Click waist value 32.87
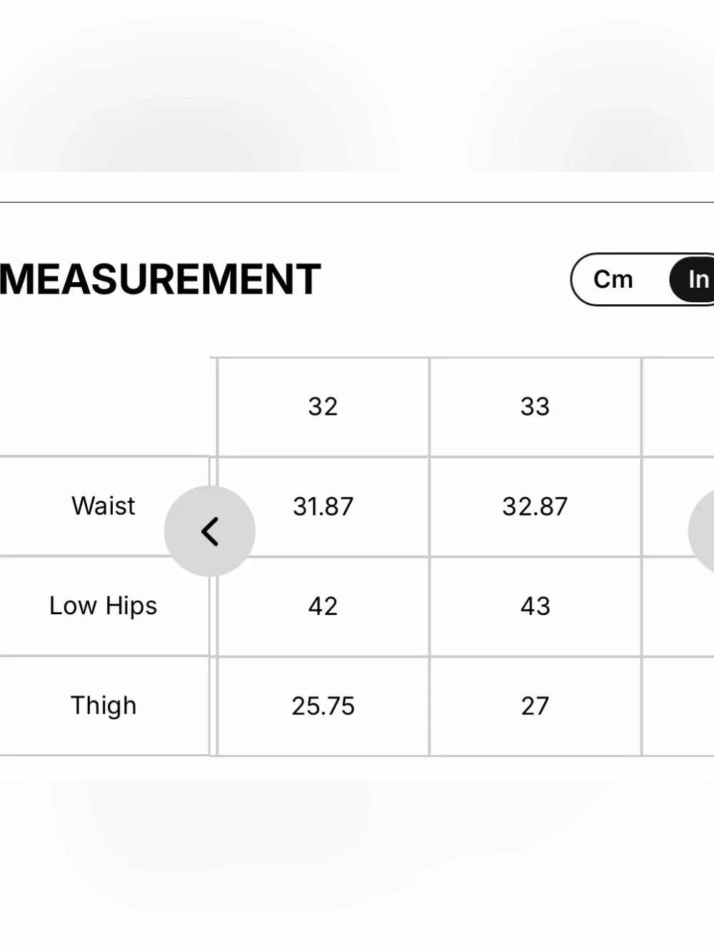 pos(535,506)
